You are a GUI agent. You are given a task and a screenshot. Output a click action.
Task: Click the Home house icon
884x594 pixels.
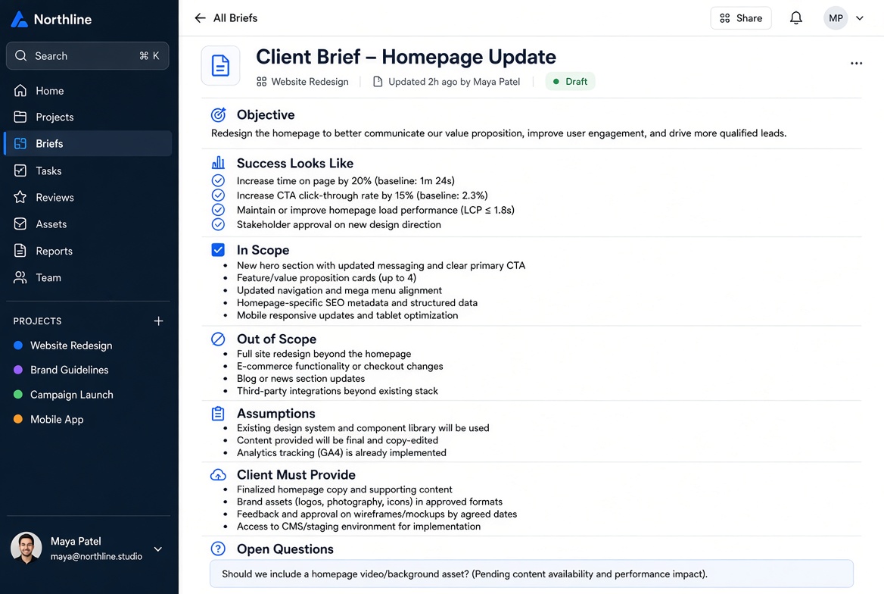click(x=20, y=90)
